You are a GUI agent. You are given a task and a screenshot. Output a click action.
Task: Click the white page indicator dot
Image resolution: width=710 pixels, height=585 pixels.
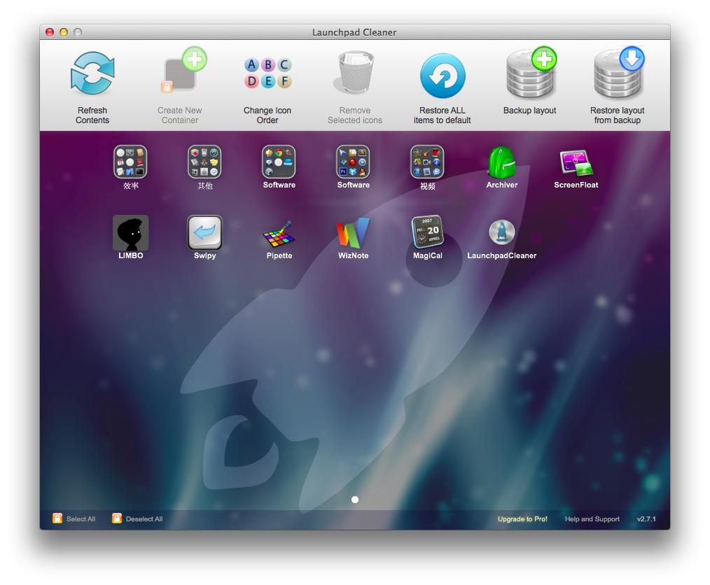pos(355,500)
